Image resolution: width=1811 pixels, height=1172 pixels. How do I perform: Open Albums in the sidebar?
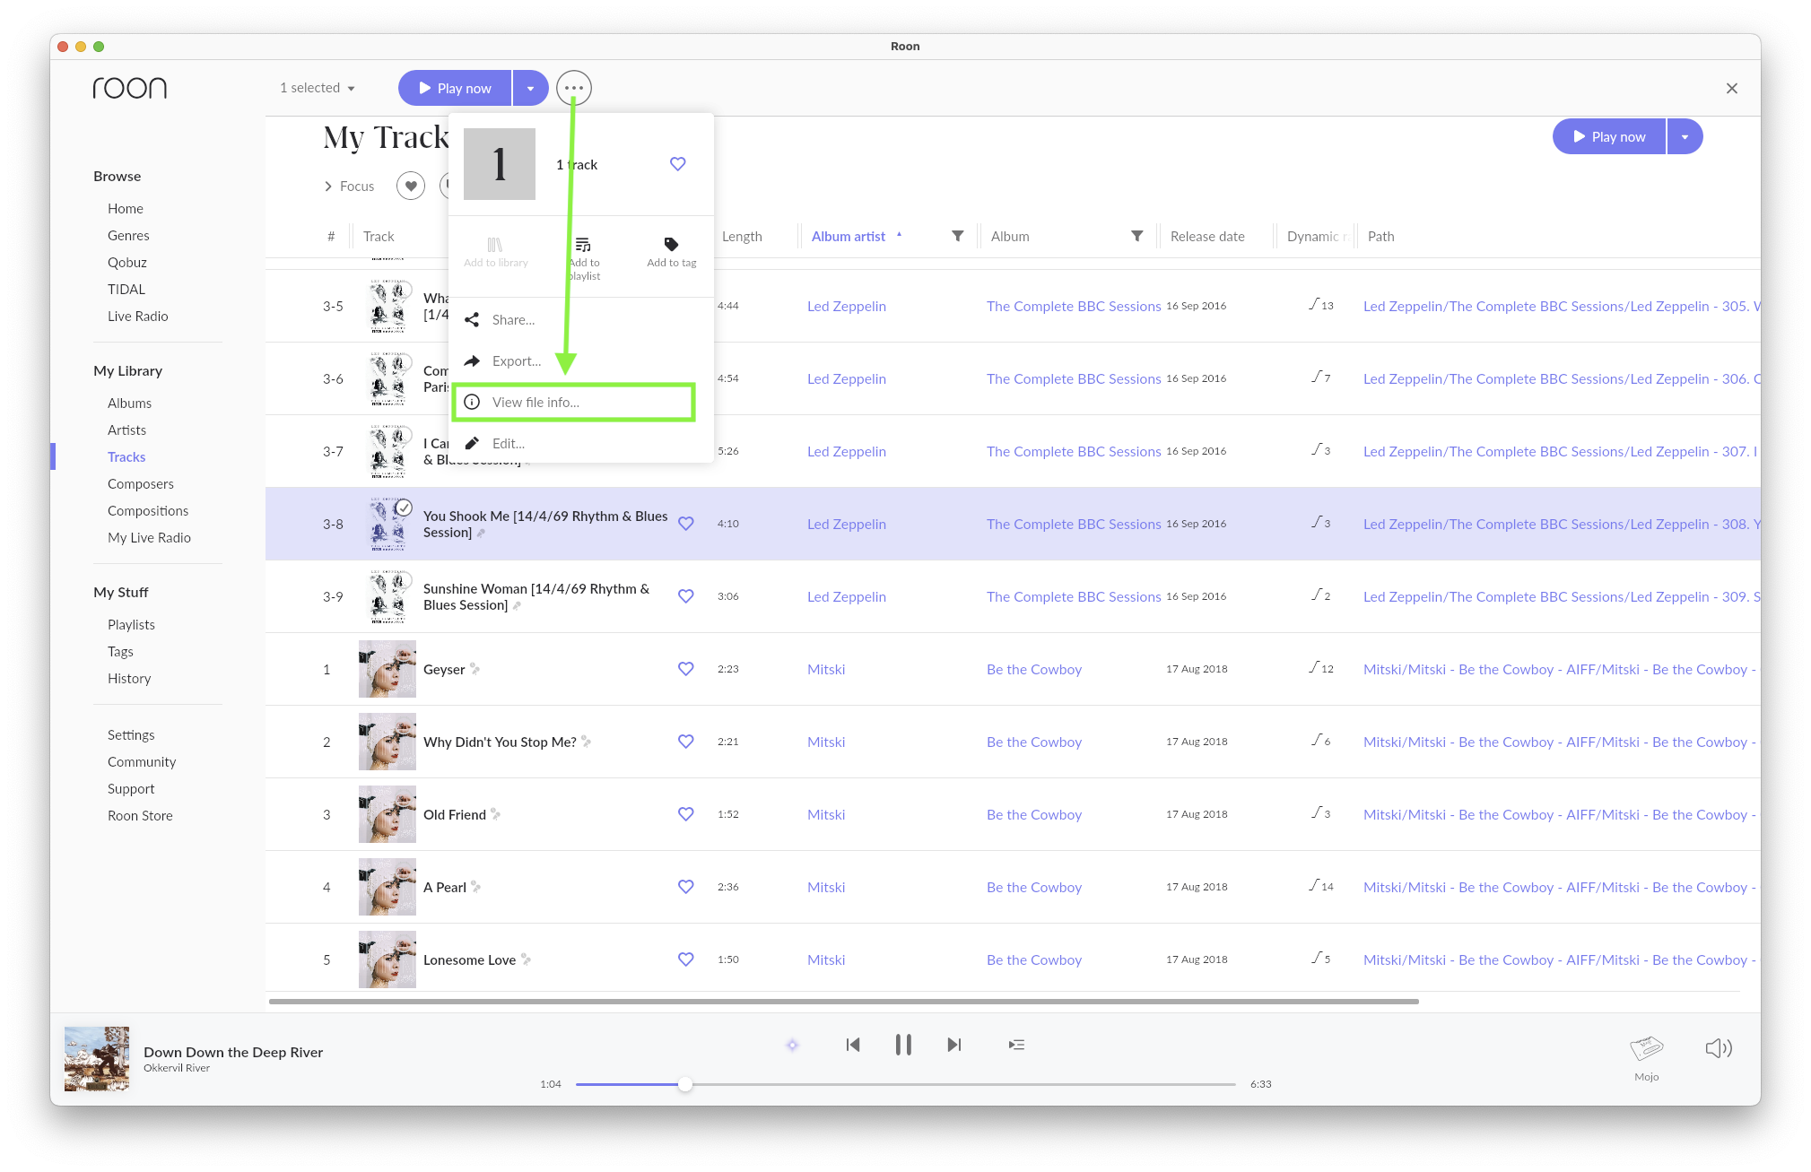129,404
